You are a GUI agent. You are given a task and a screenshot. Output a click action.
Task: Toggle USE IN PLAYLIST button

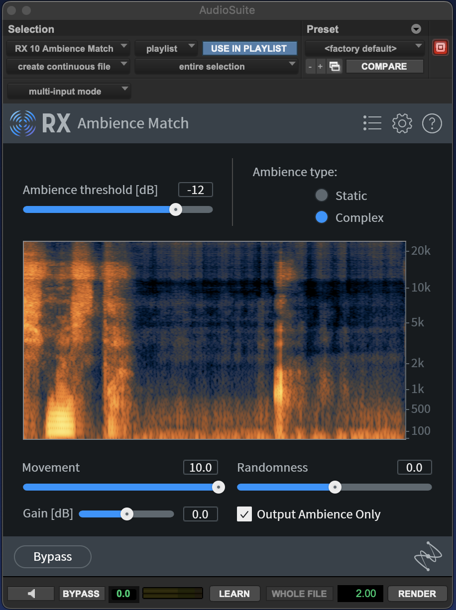pos(249,48)
